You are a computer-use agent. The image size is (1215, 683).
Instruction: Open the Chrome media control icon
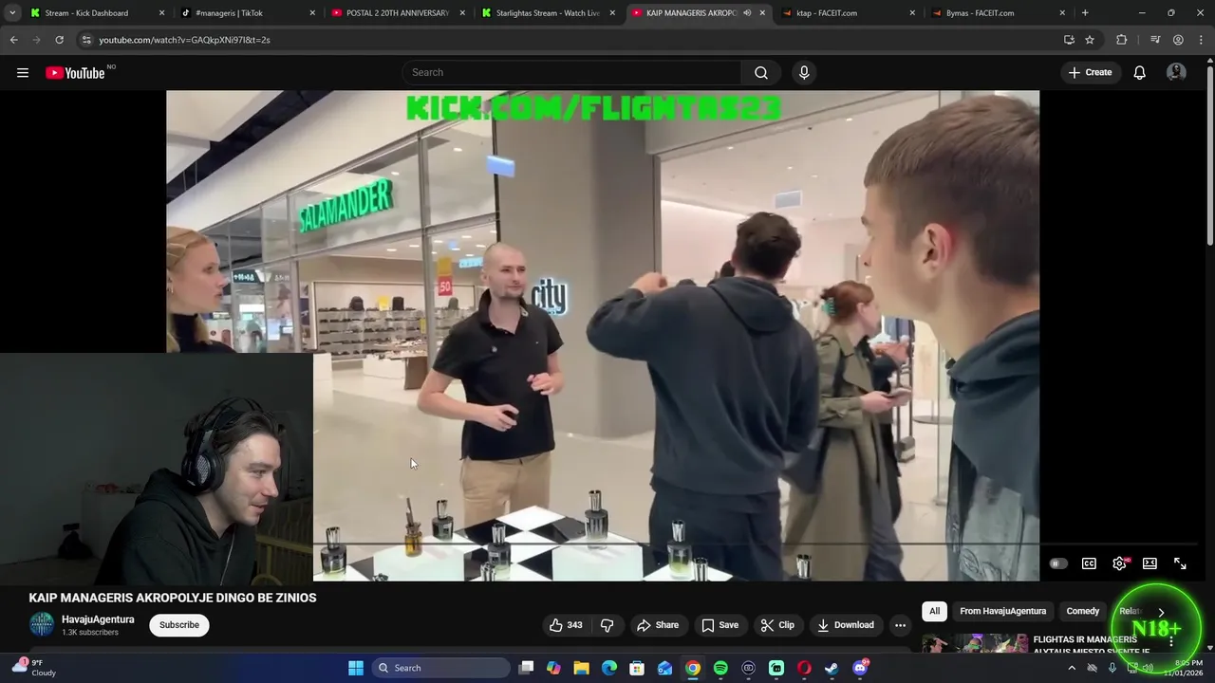(1154, 40)
